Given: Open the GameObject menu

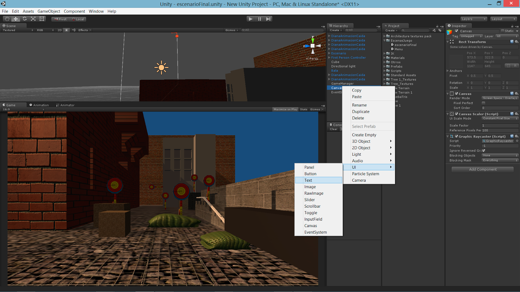Looking at the screenshot, I should pyautogui.click(x=49, y=11).
